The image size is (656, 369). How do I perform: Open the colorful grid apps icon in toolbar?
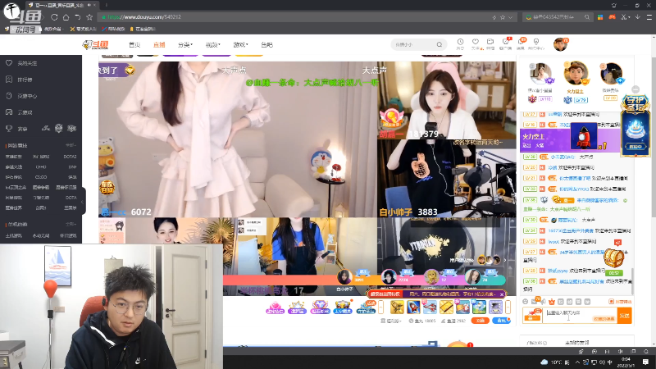tap(600, 17)
